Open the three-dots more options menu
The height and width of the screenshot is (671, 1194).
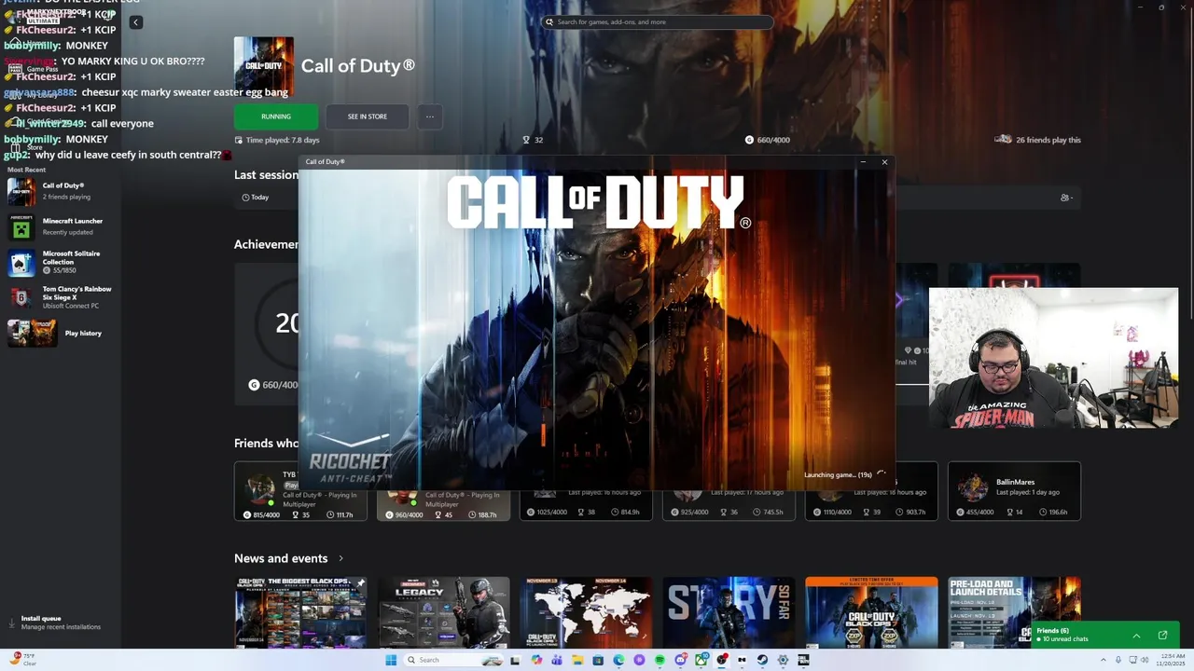(430, 116)
